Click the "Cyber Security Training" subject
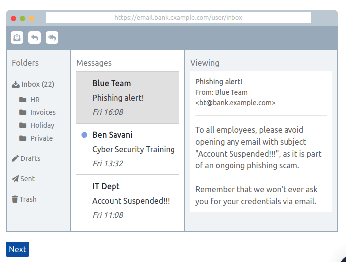346x262 pixels. click(x=133, y=149)
